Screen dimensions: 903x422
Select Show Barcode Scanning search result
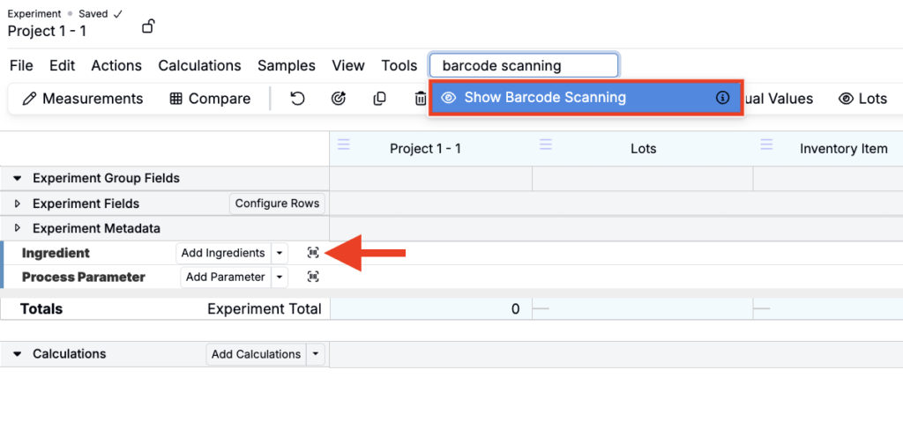coord(545,98)
